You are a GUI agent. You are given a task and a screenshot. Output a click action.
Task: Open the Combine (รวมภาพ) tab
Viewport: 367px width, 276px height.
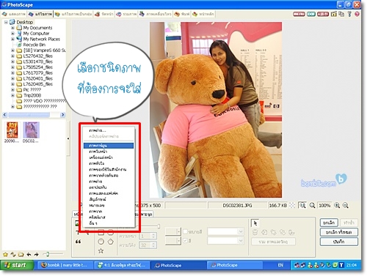coord(126,14)
